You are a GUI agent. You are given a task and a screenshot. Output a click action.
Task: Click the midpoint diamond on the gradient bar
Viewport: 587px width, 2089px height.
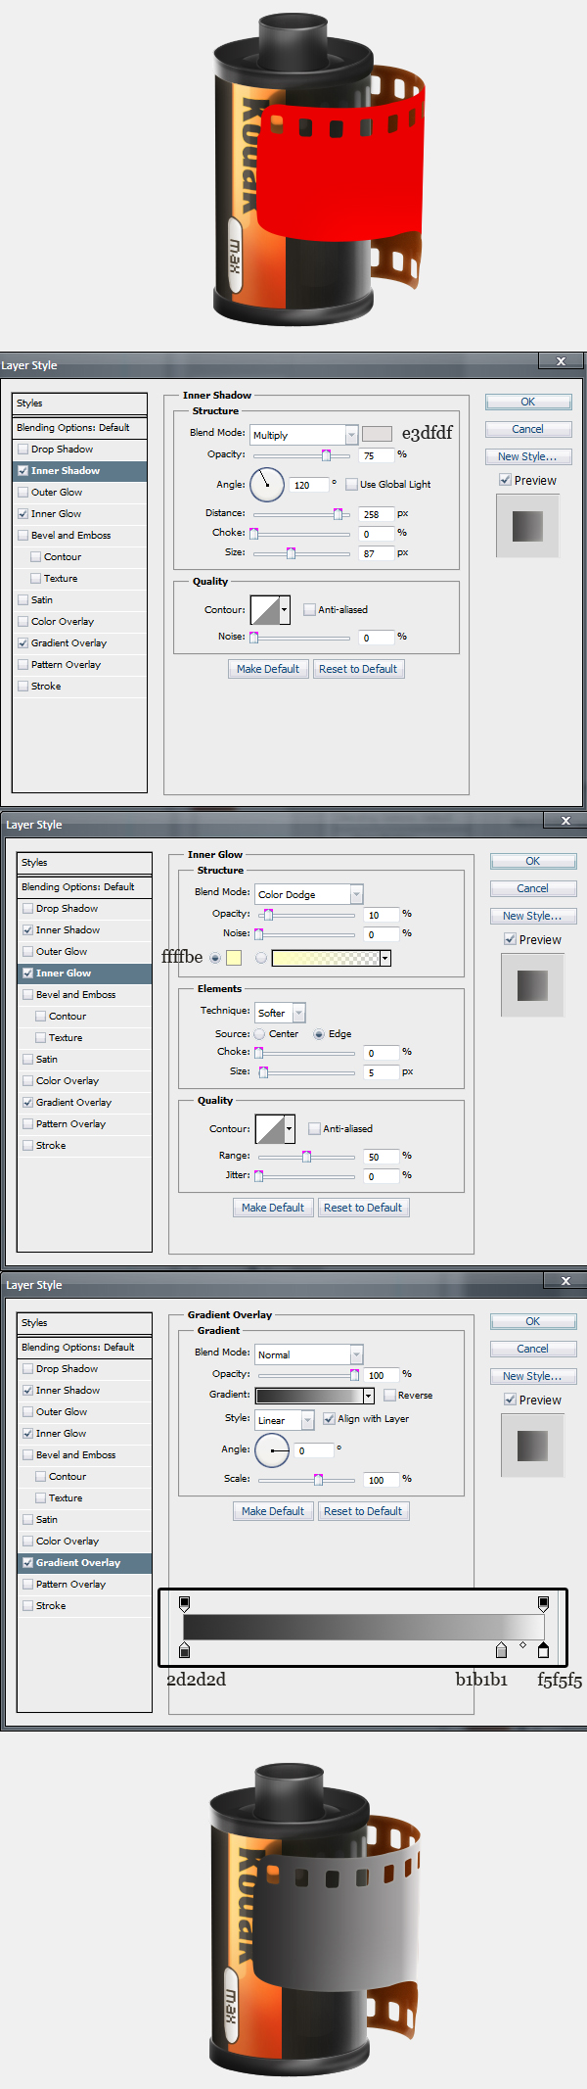[x=523, y=1645]
